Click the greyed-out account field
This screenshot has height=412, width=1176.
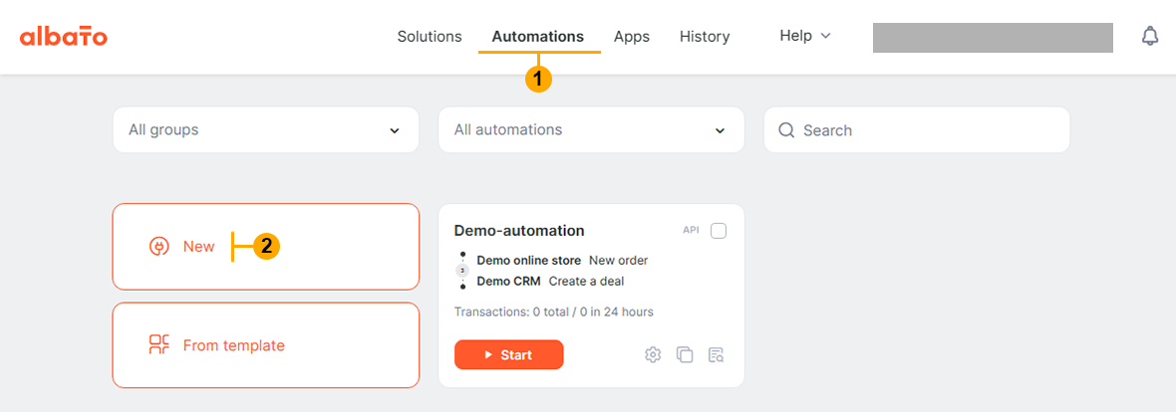993,38
